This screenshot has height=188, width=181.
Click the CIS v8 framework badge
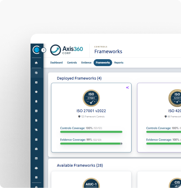click(x=175, y=183)
